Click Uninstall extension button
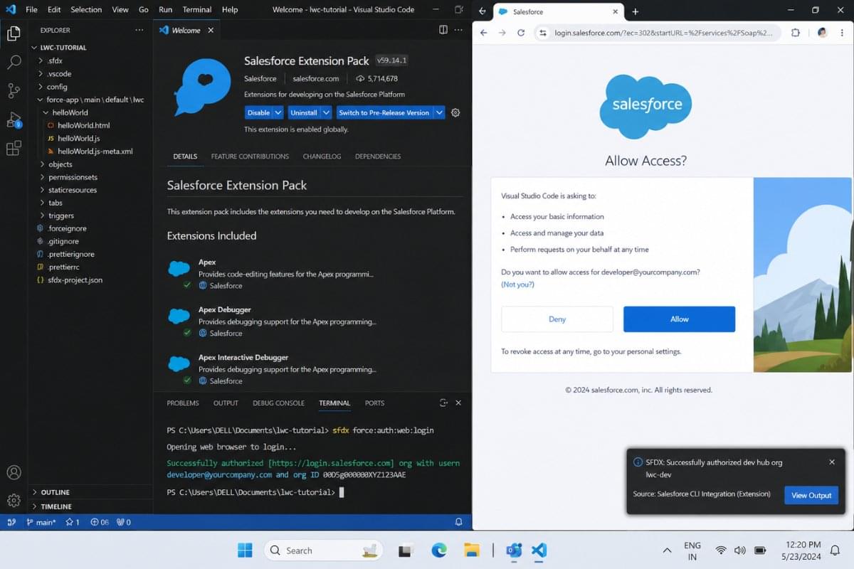854x569 pixels. click(x=304, y=112)
